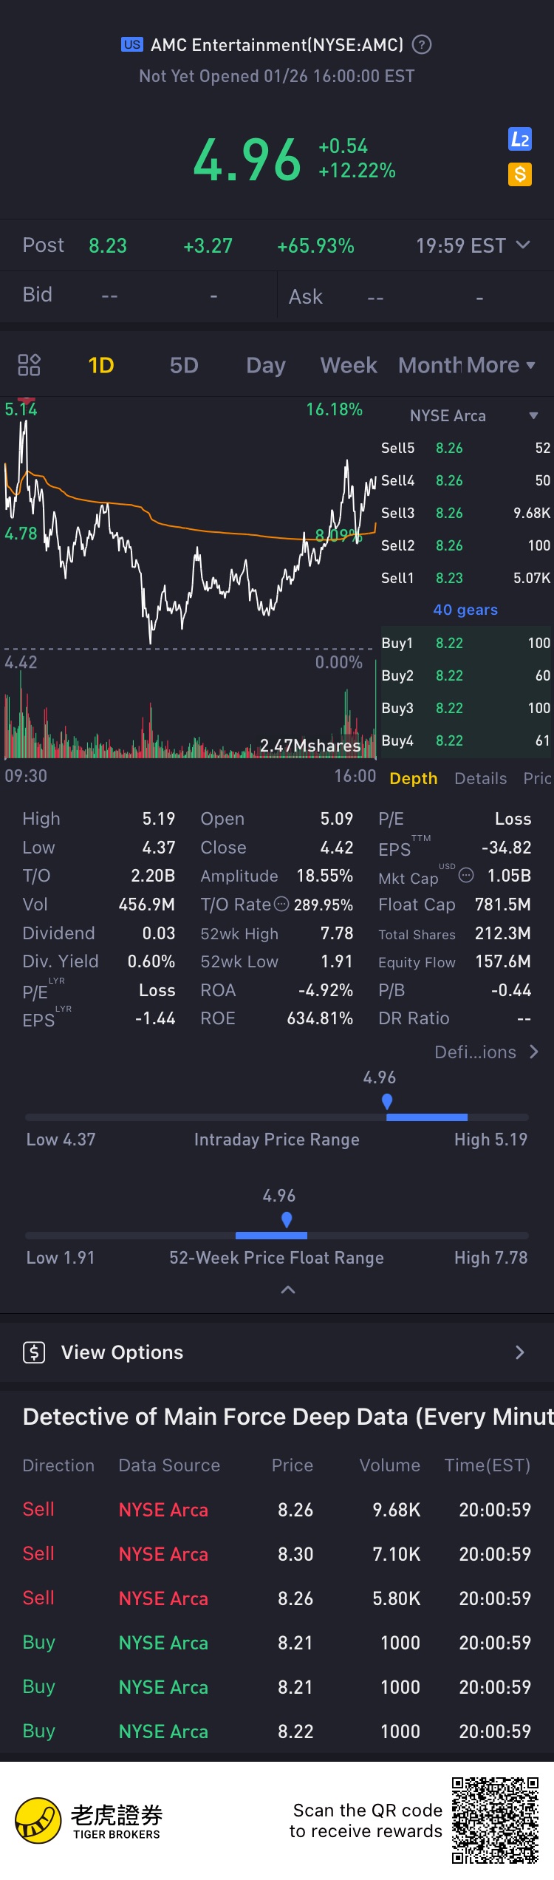Open the NYSE Arca exchange dropdown
Viewport: 554px width, 1880px height.
[473, 416]
